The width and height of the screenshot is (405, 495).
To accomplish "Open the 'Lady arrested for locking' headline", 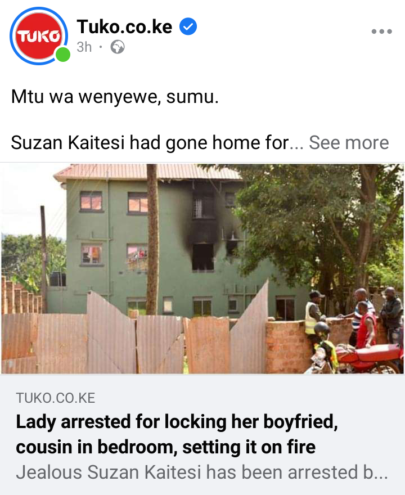I will click(177, 434).
